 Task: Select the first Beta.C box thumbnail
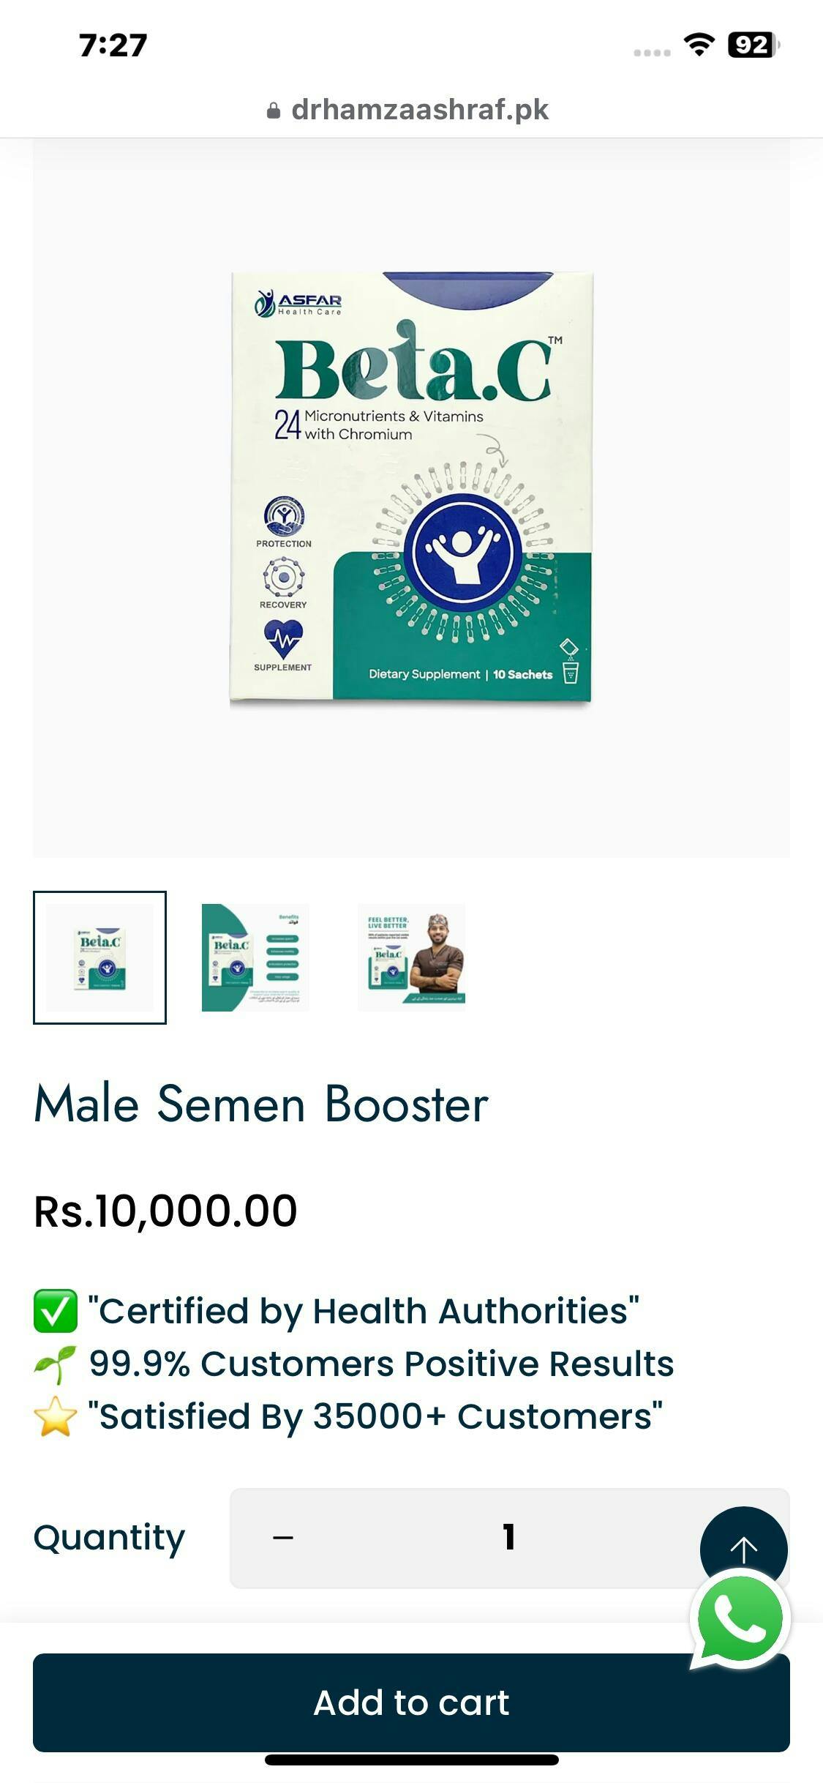99,957
